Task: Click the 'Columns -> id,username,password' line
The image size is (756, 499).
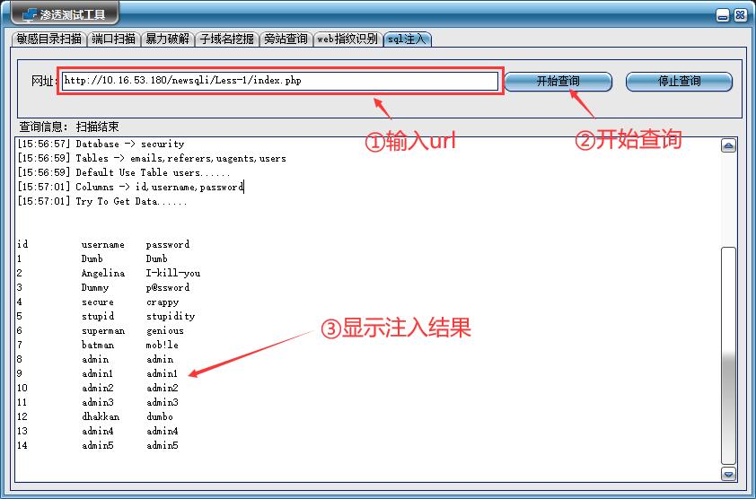Action: click(130, 187)
